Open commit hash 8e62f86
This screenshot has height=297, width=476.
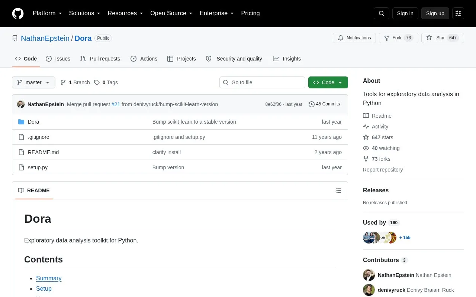273,104
